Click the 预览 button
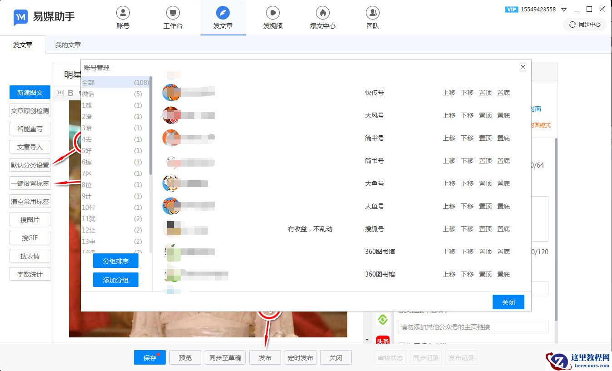This screenshot has height=371, width=612. 185,357
